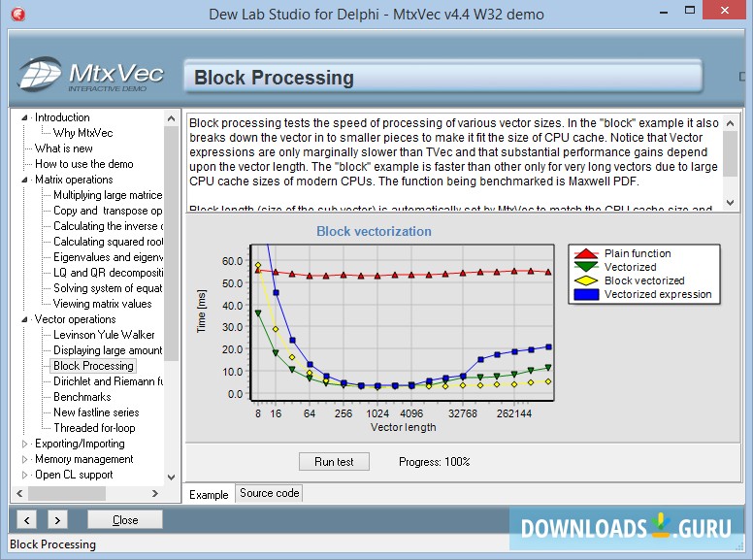Open the Benchmarks tree item
753x560 pixels.
coord(82,397)
